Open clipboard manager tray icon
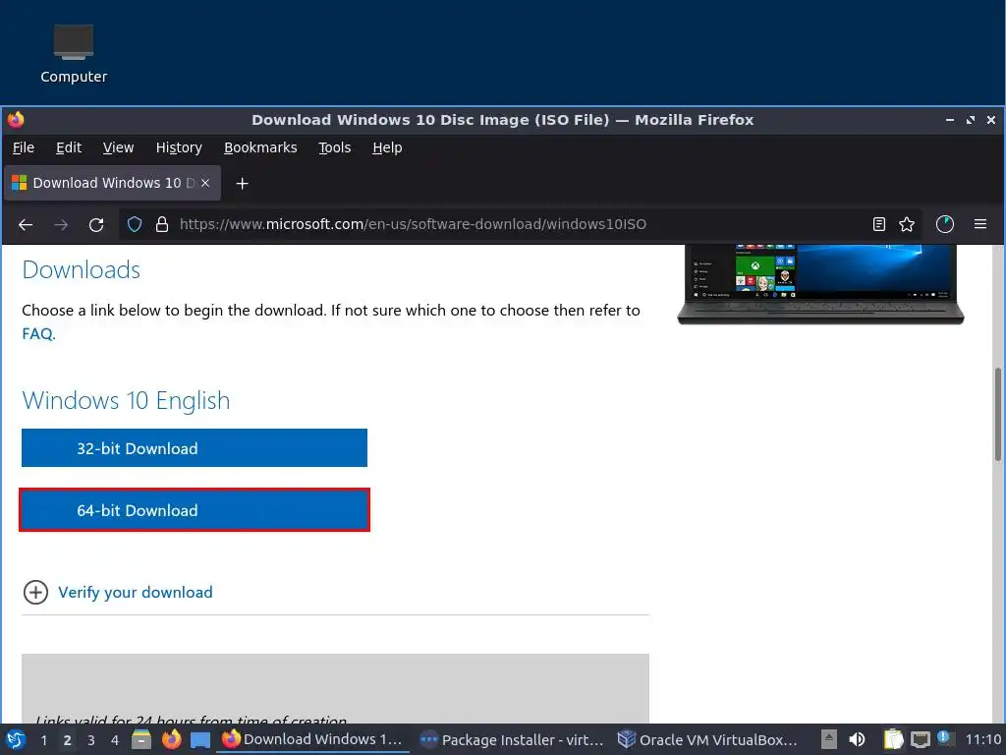This screenshot has height=755, width=1006. point(893,740)
